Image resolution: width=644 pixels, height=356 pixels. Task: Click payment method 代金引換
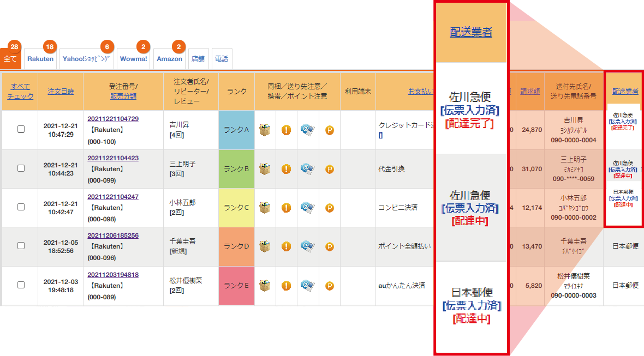pyautogui.click(x=391, y=168)
